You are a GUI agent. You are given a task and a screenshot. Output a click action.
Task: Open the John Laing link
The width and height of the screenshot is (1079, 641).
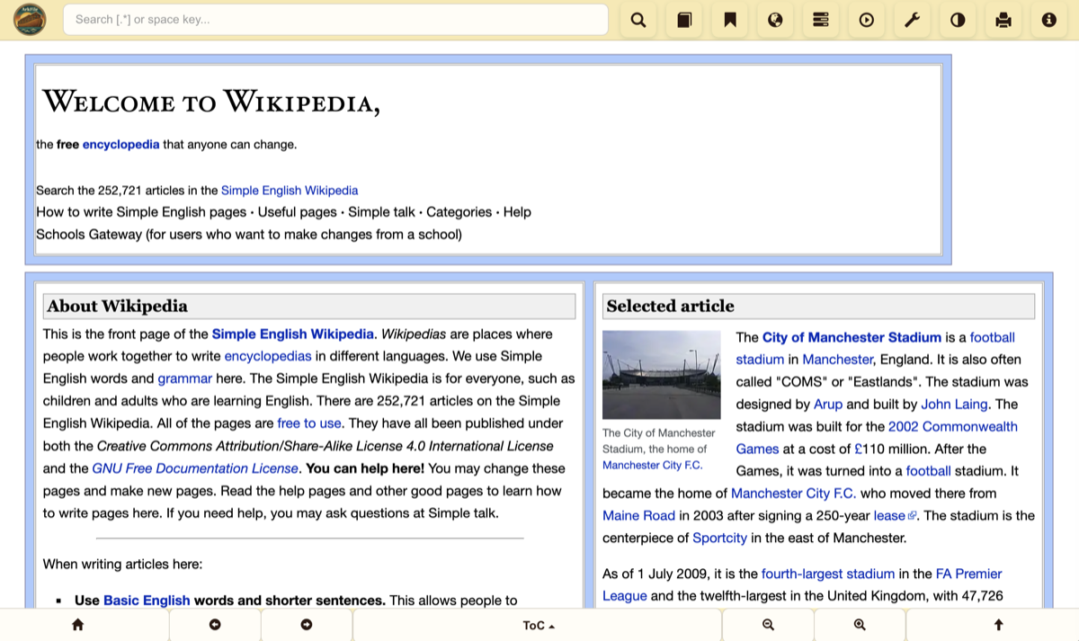pos(955,405)
